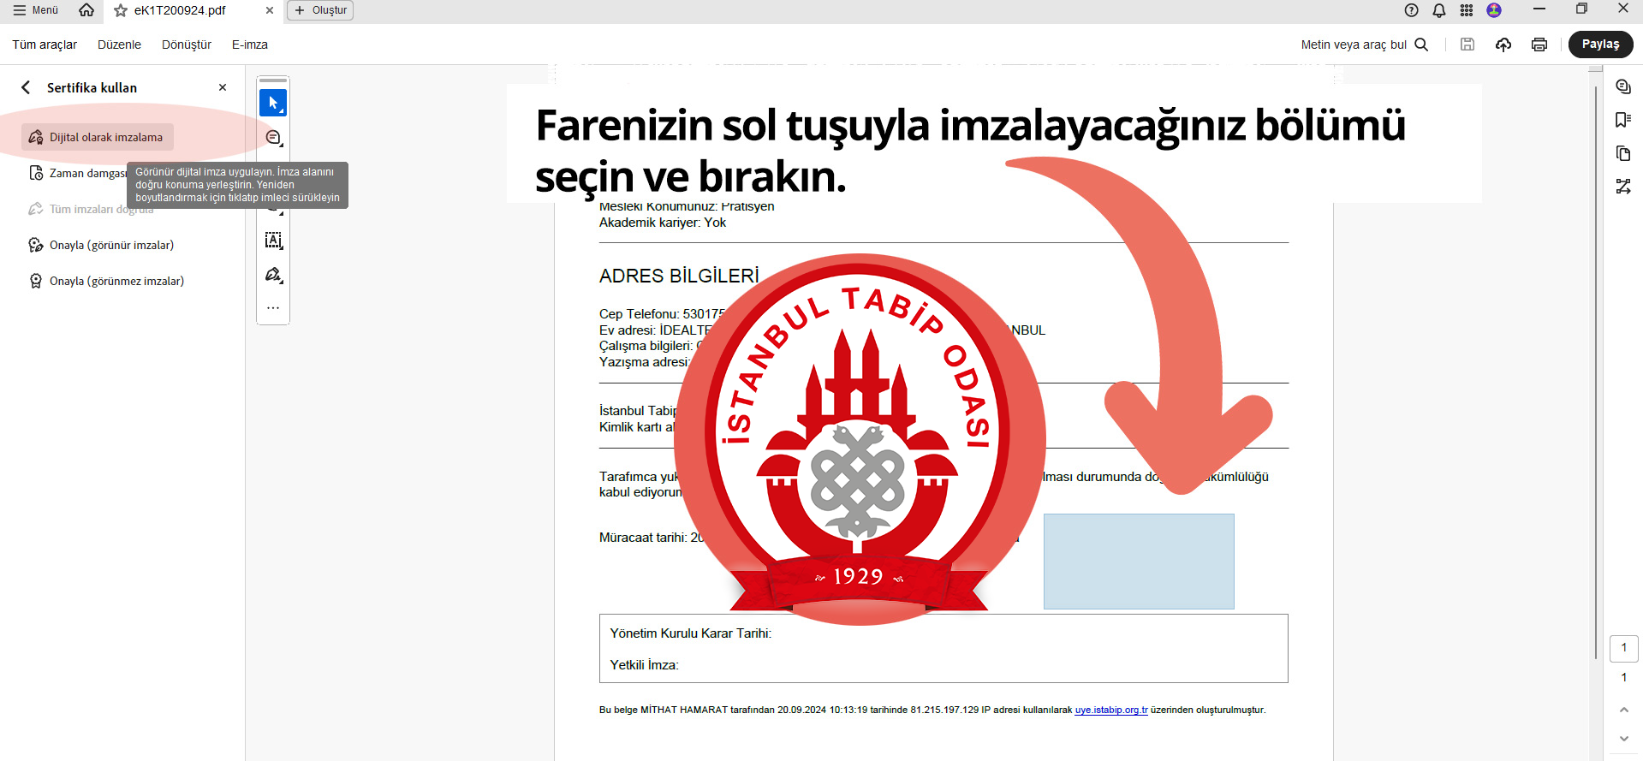Open the uye.istabip.org.tr link
1643x761 pixels.
[x=1110, y=710]
